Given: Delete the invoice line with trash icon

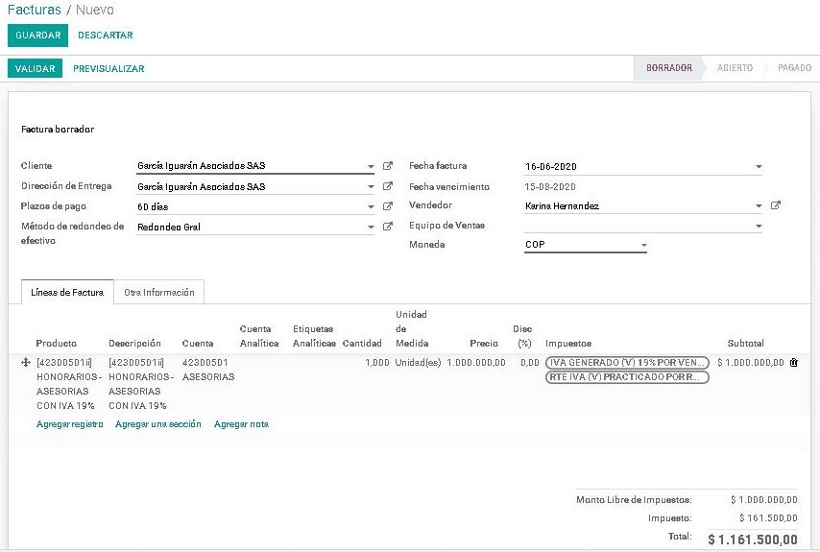Looking at the screenshot, I should [794, 362].
